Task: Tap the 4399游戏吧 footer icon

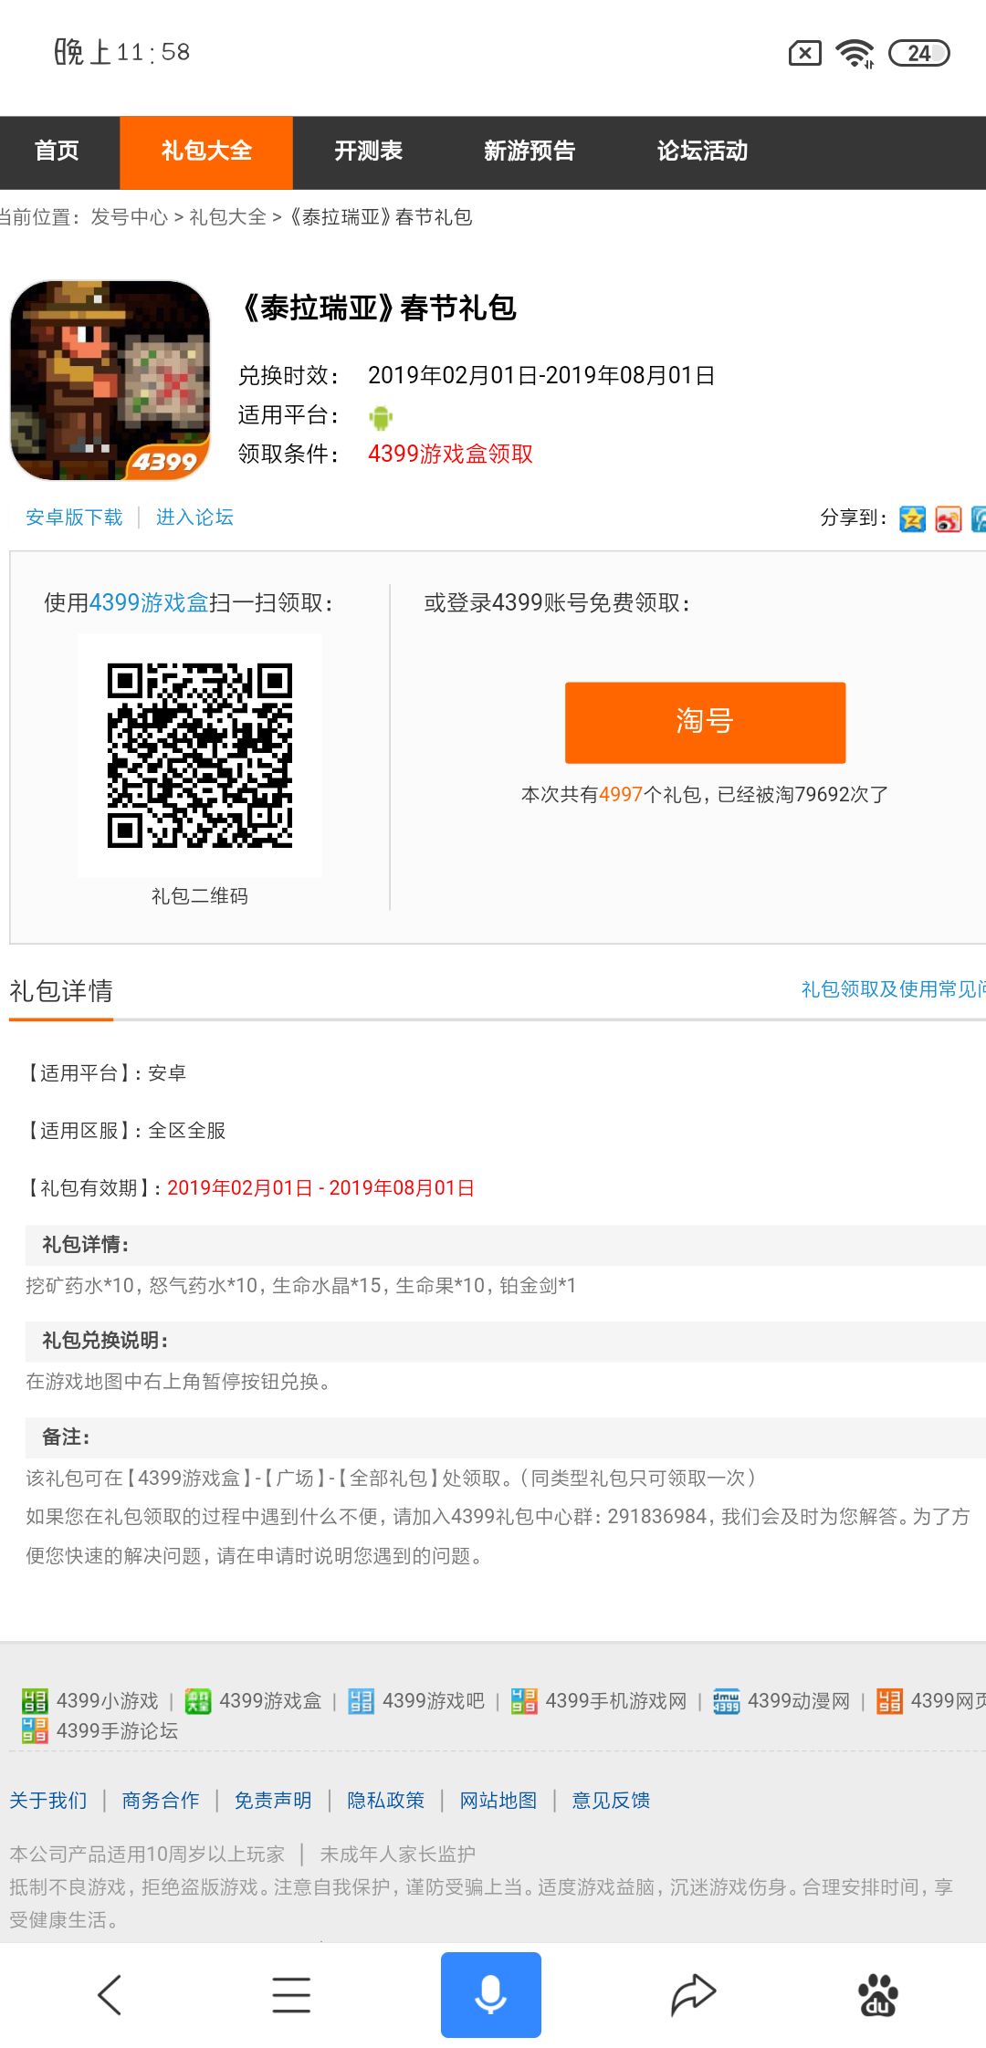Action: (362, 1700)
